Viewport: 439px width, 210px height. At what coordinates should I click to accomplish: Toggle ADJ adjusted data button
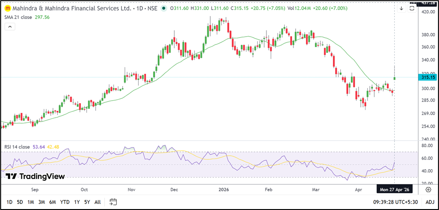coord(430,202)
